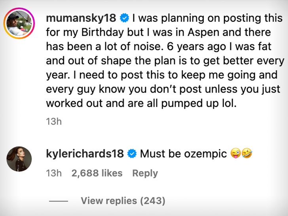This screenshot has height=216, width=288.
Task: Open the mumansky18 username link
Action: [x=81, y=18]
